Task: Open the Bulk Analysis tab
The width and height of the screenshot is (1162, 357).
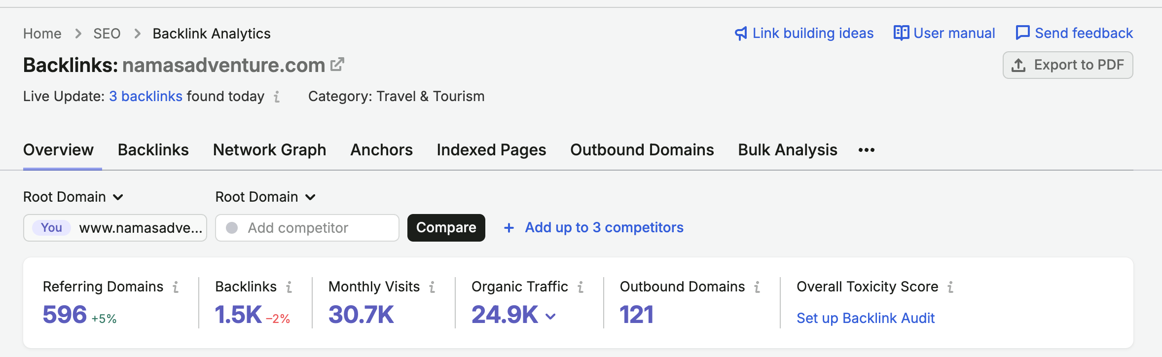Action: (788, 150)
